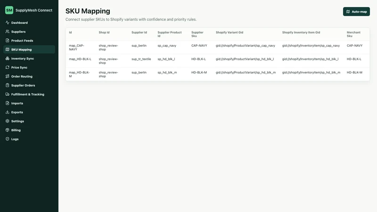
Task: Click the Imports file icon
Action: pos(8,103)
